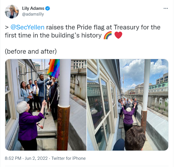Open the @SecYellen mention link
The image size is (174, 167).
pyautogui.click(x=27, y=27)
